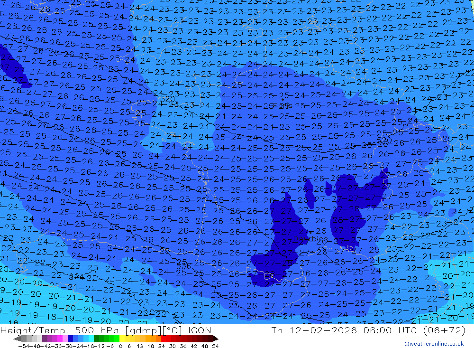Click the "-54" legend scale value
The image size is (474, 348).
coord(24,346)
